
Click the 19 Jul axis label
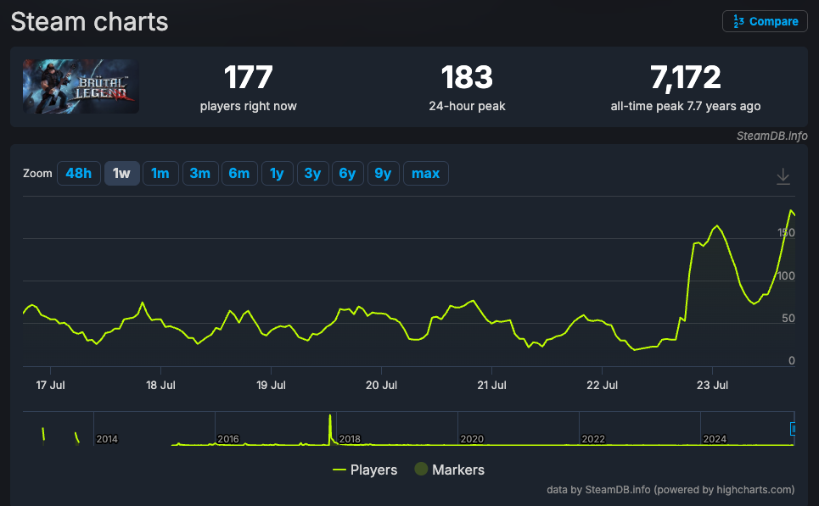(271, 385)
